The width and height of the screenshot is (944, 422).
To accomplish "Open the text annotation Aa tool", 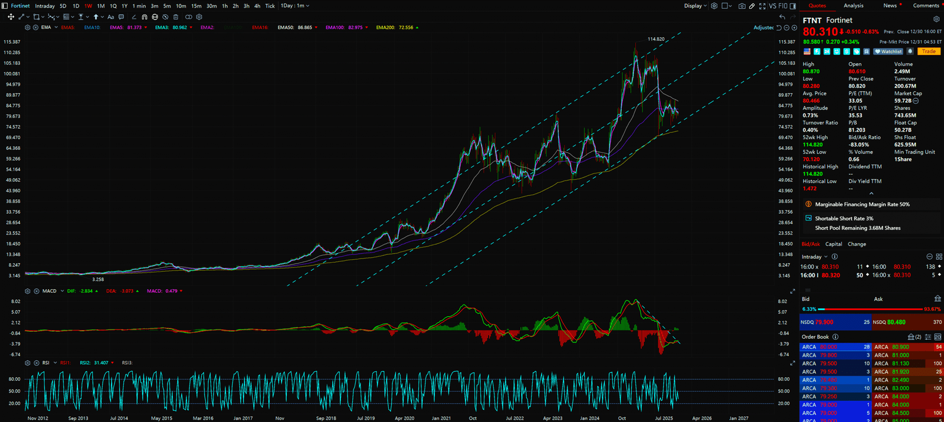I will [110, 17].
